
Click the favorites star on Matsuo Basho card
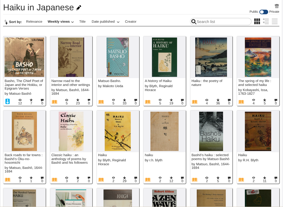[124, 100]
